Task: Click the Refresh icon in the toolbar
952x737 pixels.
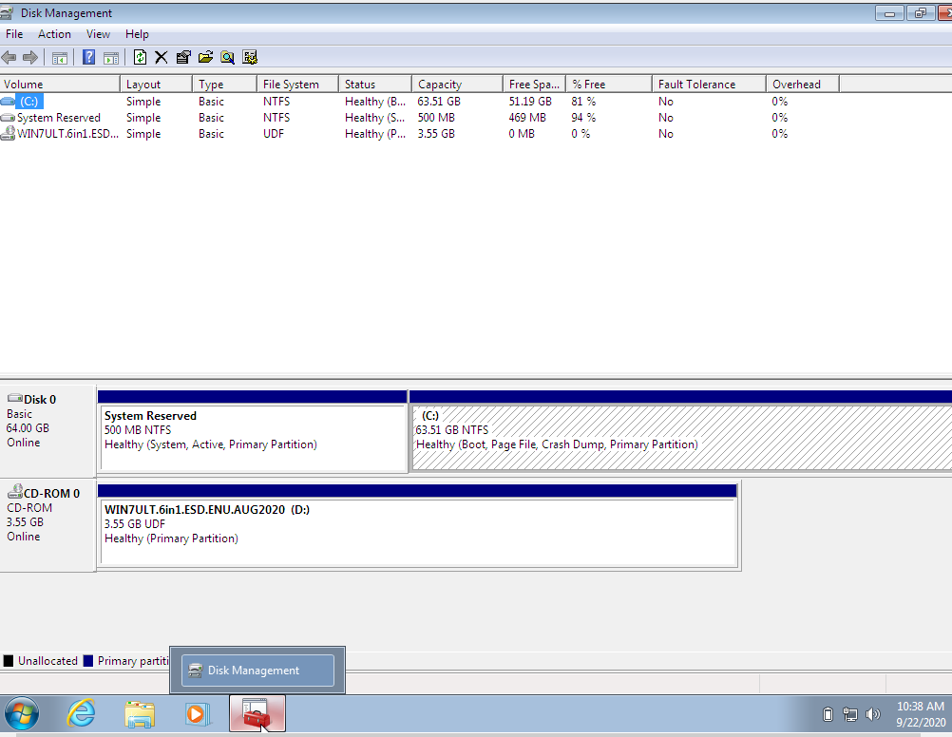Action: pyautogui.click(x=139, y=57)
